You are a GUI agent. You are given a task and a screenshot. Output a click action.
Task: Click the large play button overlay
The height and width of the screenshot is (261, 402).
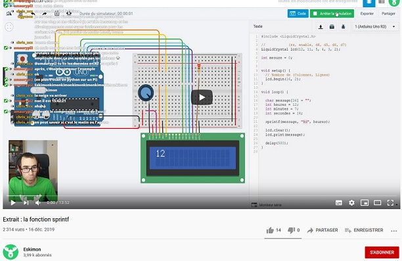[202, 97]
